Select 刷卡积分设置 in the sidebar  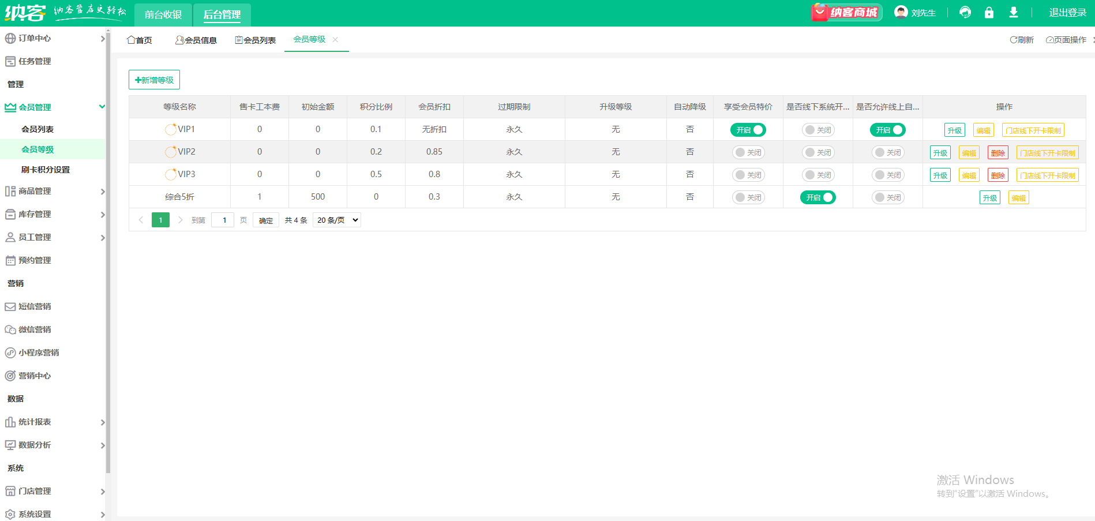46,170
